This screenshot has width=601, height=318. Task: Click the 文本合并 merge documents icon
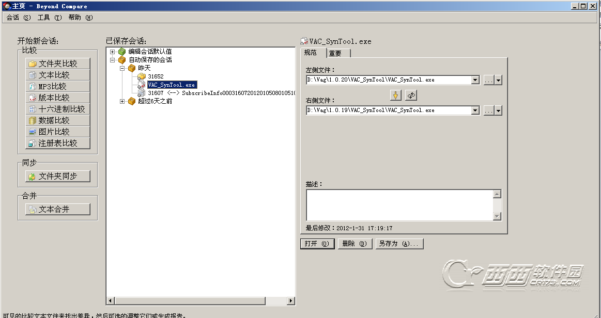point(33,210)
